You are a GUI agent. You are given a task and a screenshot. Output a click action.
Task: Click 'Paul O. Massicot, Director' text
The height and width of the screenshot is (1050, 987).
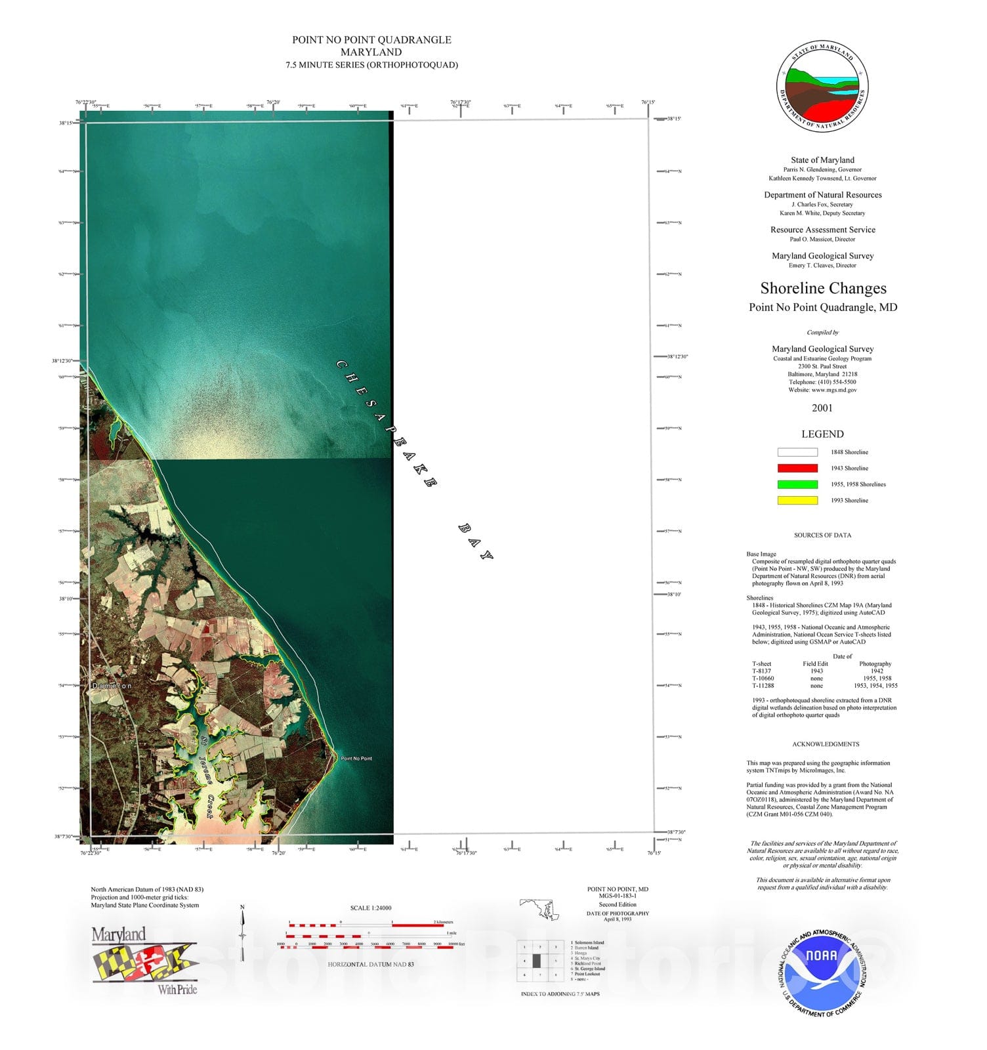pos(822,240)
